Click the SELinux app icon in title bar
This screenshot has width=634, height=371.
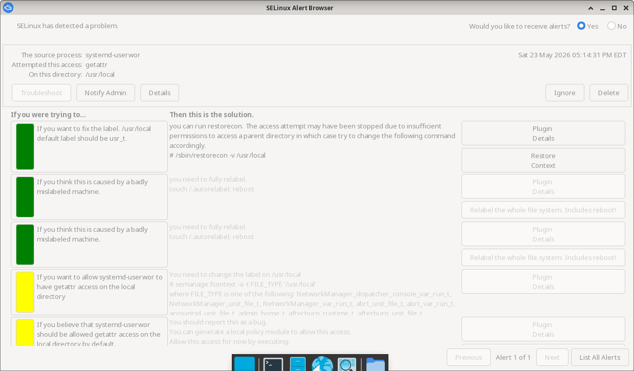tap(8, 8)
